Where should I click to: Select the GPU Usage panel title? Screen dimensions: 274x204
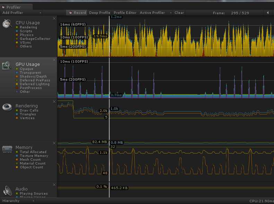point(28,64)
